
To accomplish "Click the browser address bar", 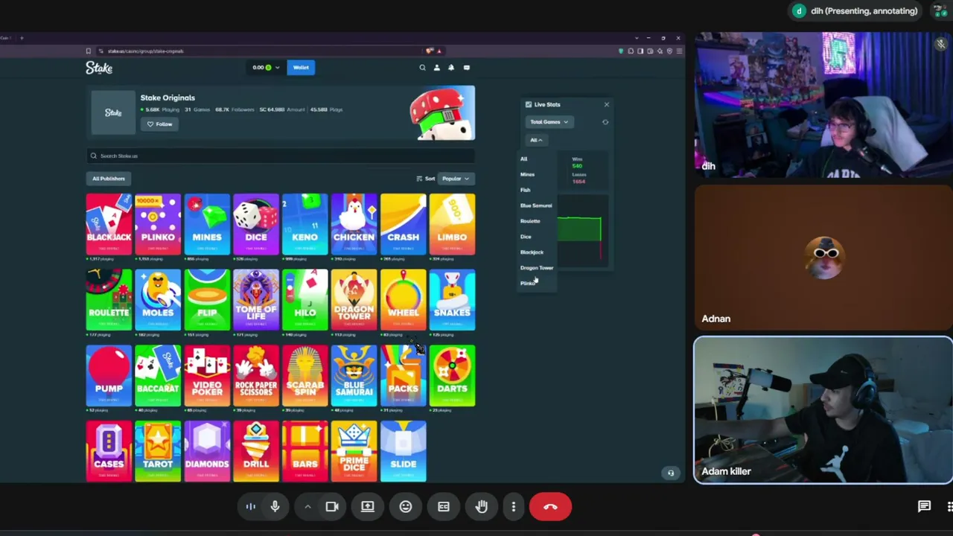I will pos(261,51).
